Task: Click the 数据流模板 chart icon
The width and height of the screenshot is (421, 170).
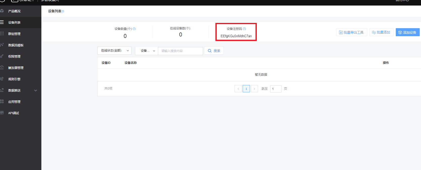Action: click(x=2, y=45)
